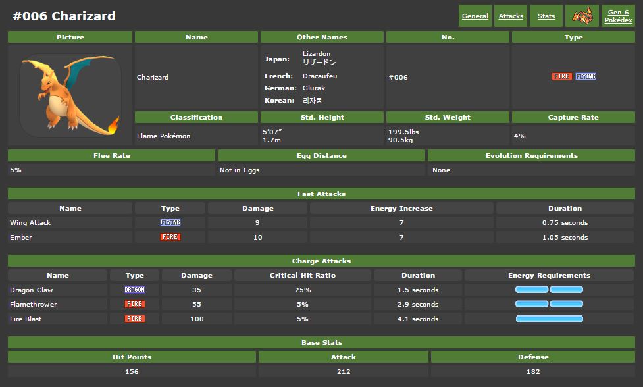Viewport: 643px width, 387px height.
Task: Click the Fast Attacks section header
Action: tap(321, 193)
